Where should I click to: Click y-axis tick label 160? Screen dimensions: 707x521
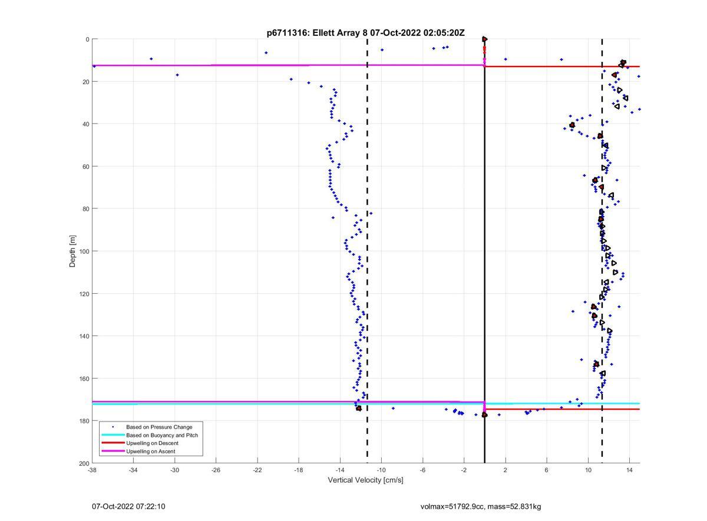[84, 379]
